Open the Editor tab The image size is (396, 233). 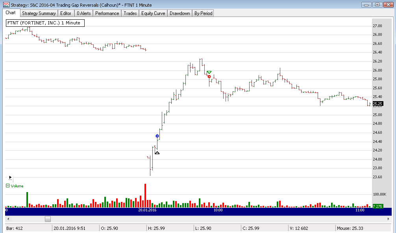tap(66, 13)
